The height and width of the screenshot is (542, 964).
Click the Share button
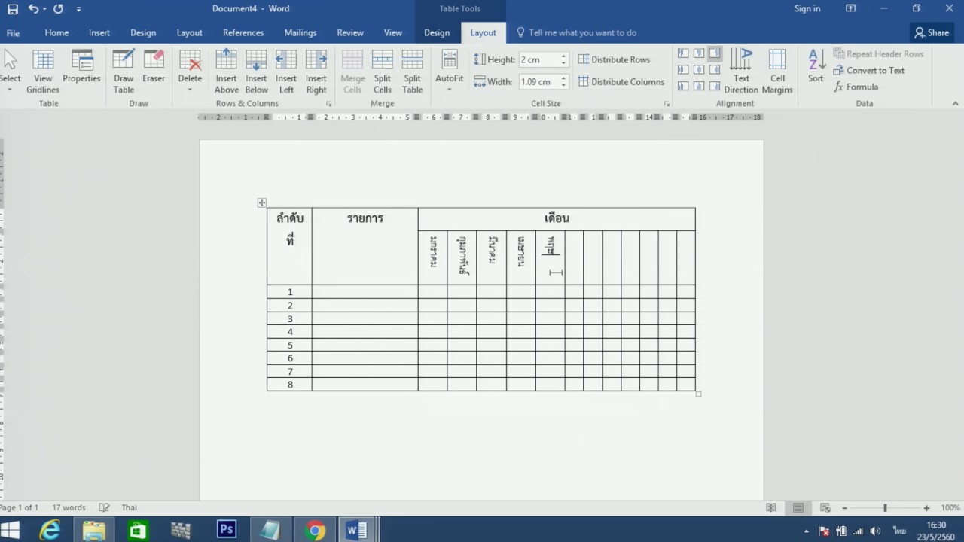(x=932, y=33)
